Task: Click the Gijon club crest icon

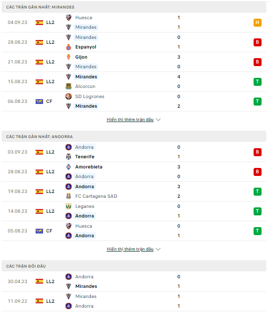Action: click(69, 57)
